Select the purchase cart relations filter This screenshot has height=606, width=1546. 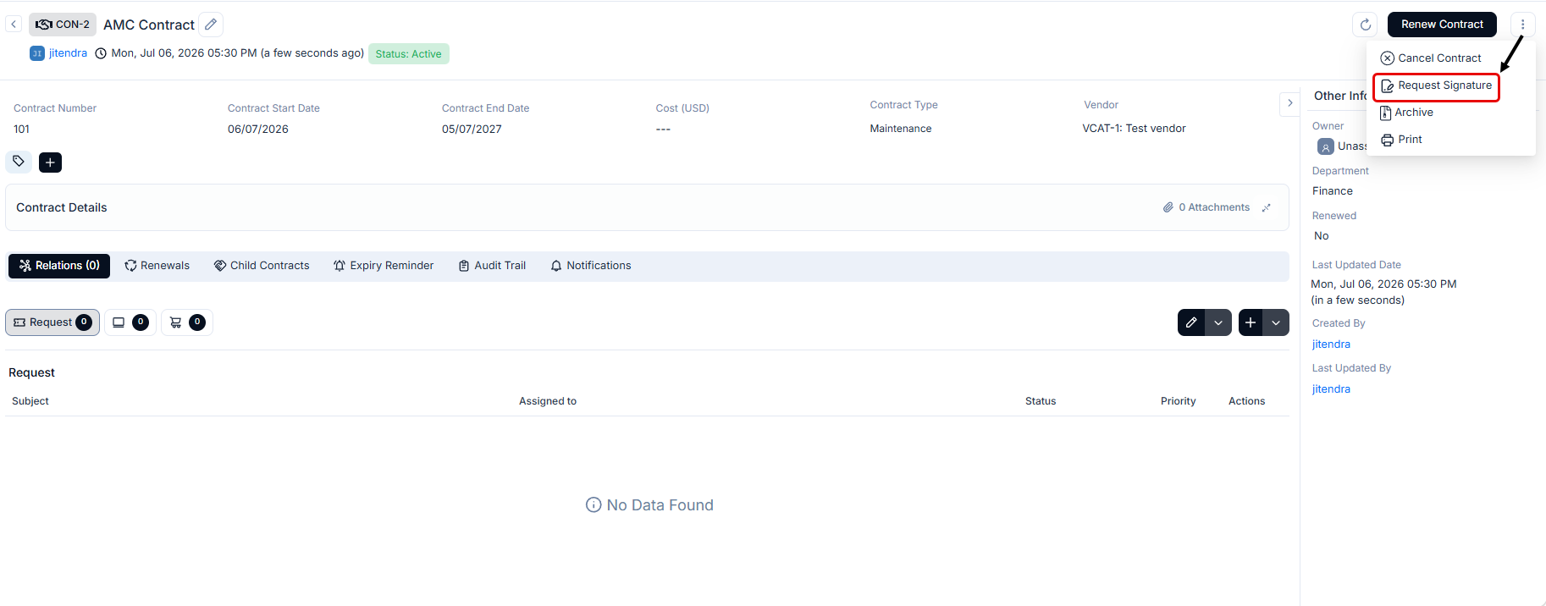coord(187,322)
